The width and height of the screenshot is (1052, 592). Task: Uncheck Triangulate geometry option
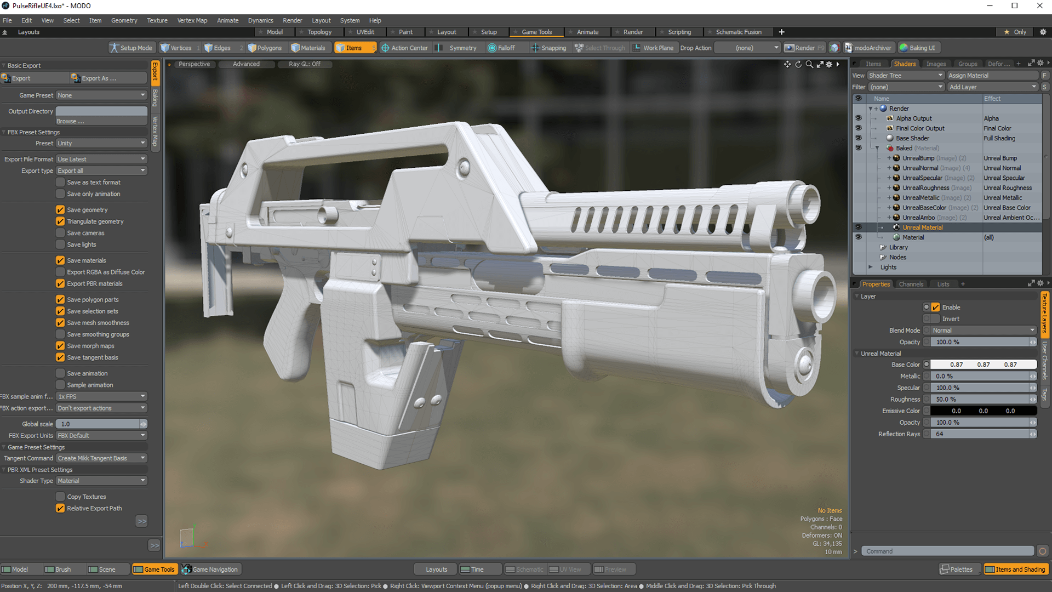click(60, 221)
